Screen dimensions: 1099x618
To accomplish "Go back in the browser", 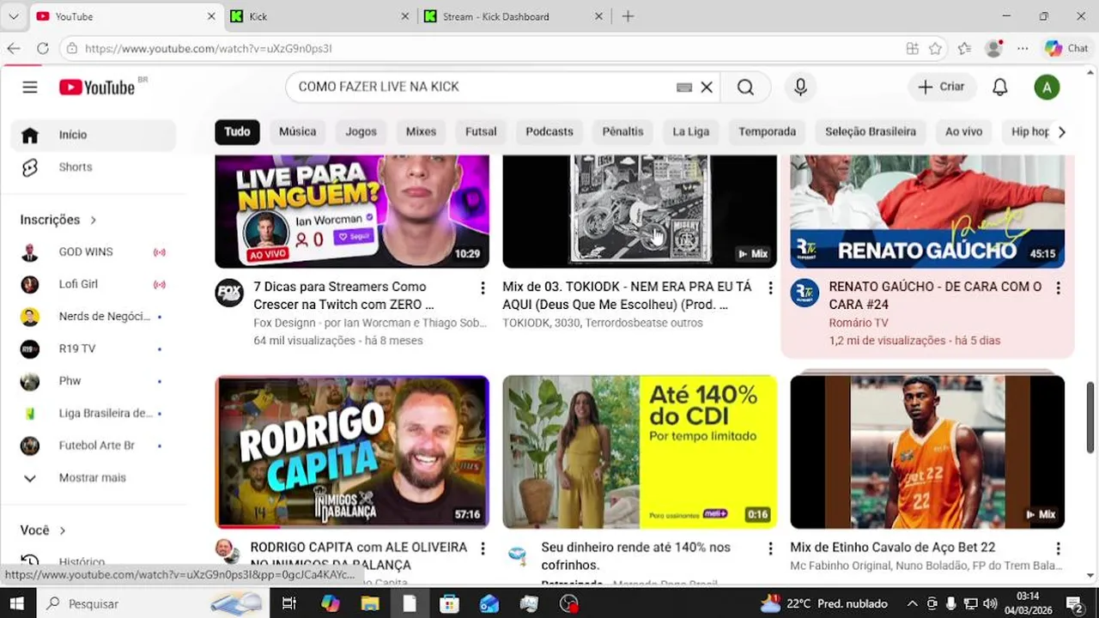I will 14,48.
